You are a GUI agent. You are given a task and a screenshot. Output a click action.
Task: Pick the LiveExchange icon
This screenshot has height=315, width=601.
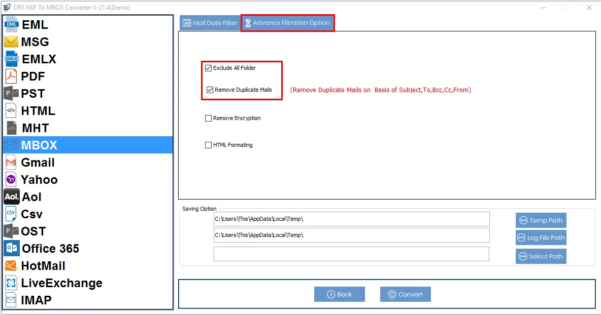coord(11,283)
